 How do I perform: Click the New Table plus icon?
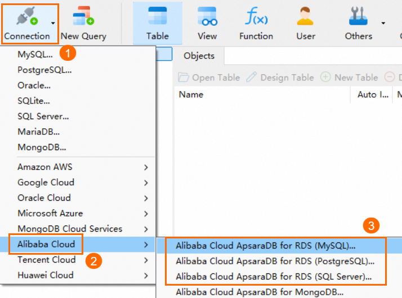click(x=325, y=77)
